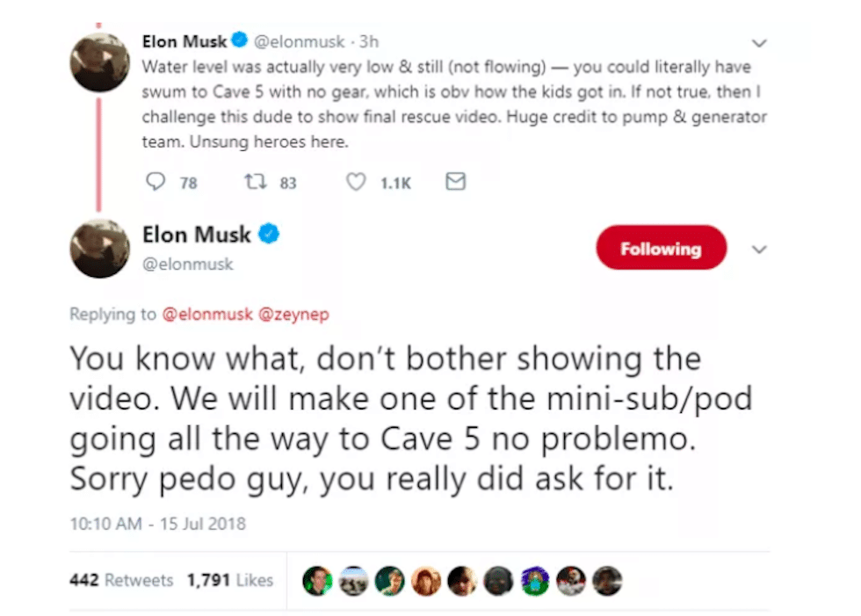
Task: Open the @elonmusk link in Replying to
Action: coord(206,315)
